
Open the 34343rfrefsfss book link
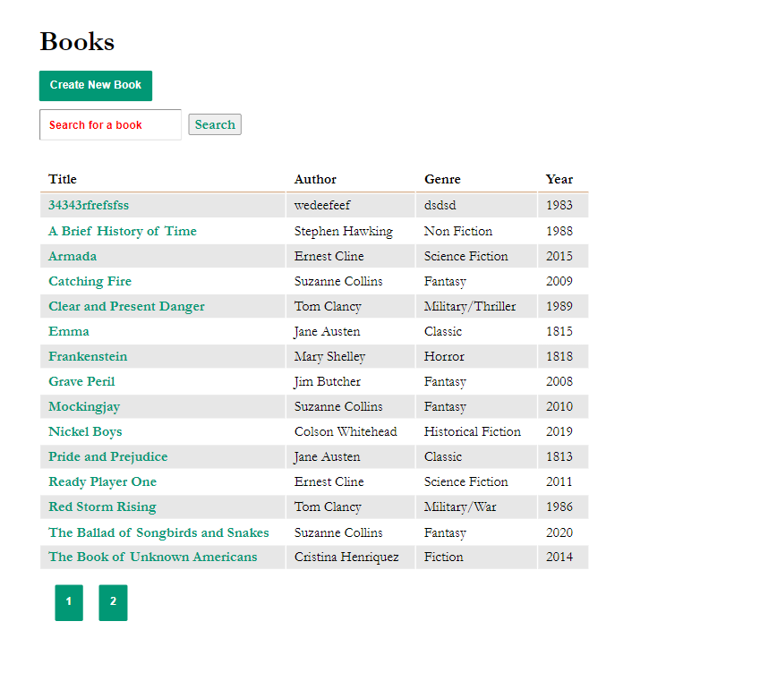(x=89, y=206)
